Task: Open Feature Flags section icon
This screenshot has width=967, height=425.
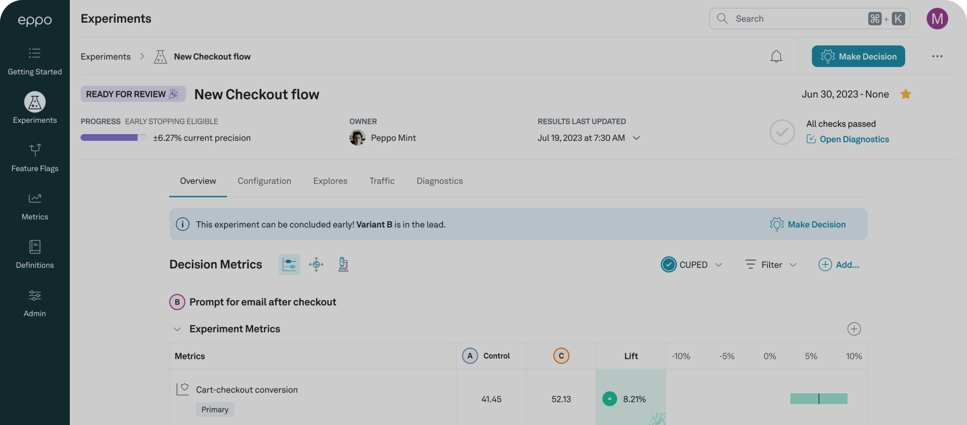Action: 35,150
